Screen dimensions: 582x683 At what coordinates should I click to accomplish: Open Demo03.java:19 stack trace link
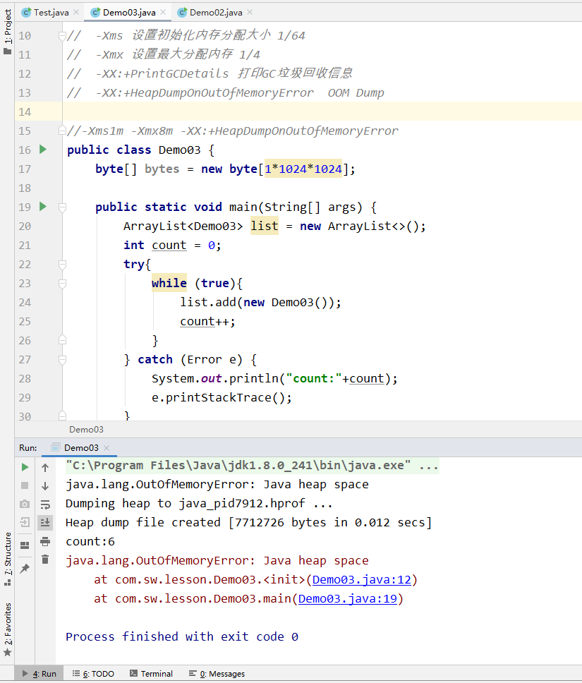click(x=348, y=599)
